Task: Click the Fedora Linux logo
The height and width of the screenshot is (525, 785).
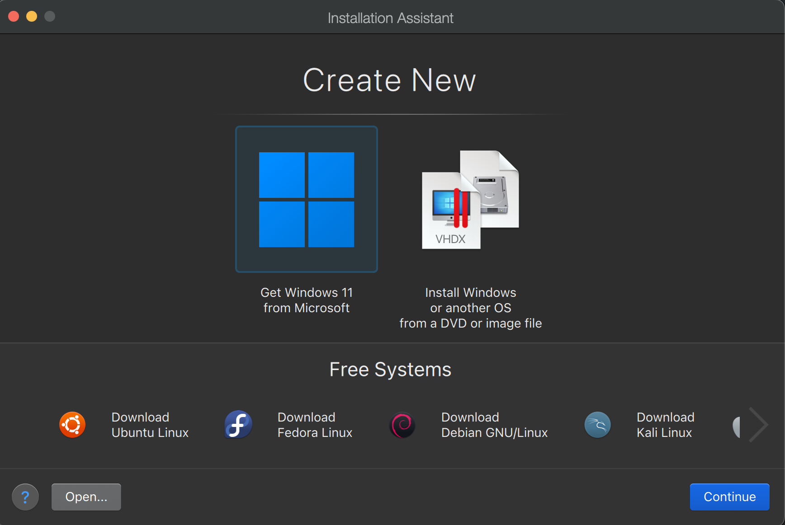Action: click(238, 425)
